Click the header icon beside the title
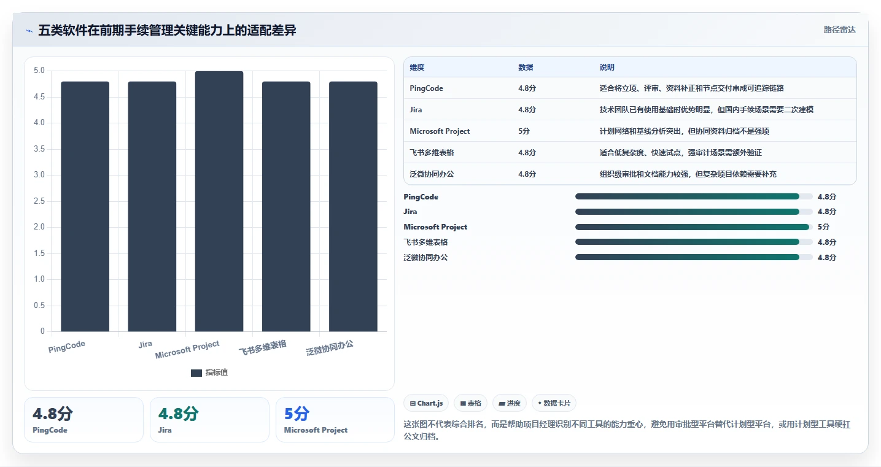The image size is (881, 467). coord(29,31)
